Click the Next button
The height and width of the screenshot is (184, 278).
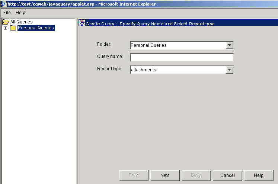tap(165, 175)
